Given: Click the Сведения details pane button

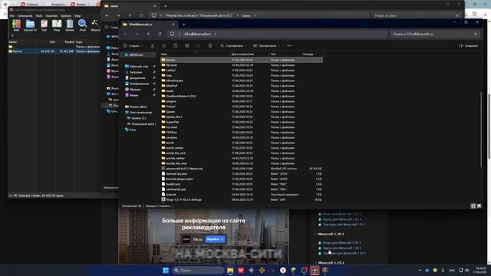Looking at the screenshot, I should coord(469,46).
